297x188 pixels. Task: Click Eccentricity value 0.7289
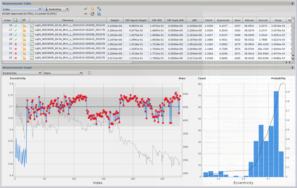click(223, 49)
